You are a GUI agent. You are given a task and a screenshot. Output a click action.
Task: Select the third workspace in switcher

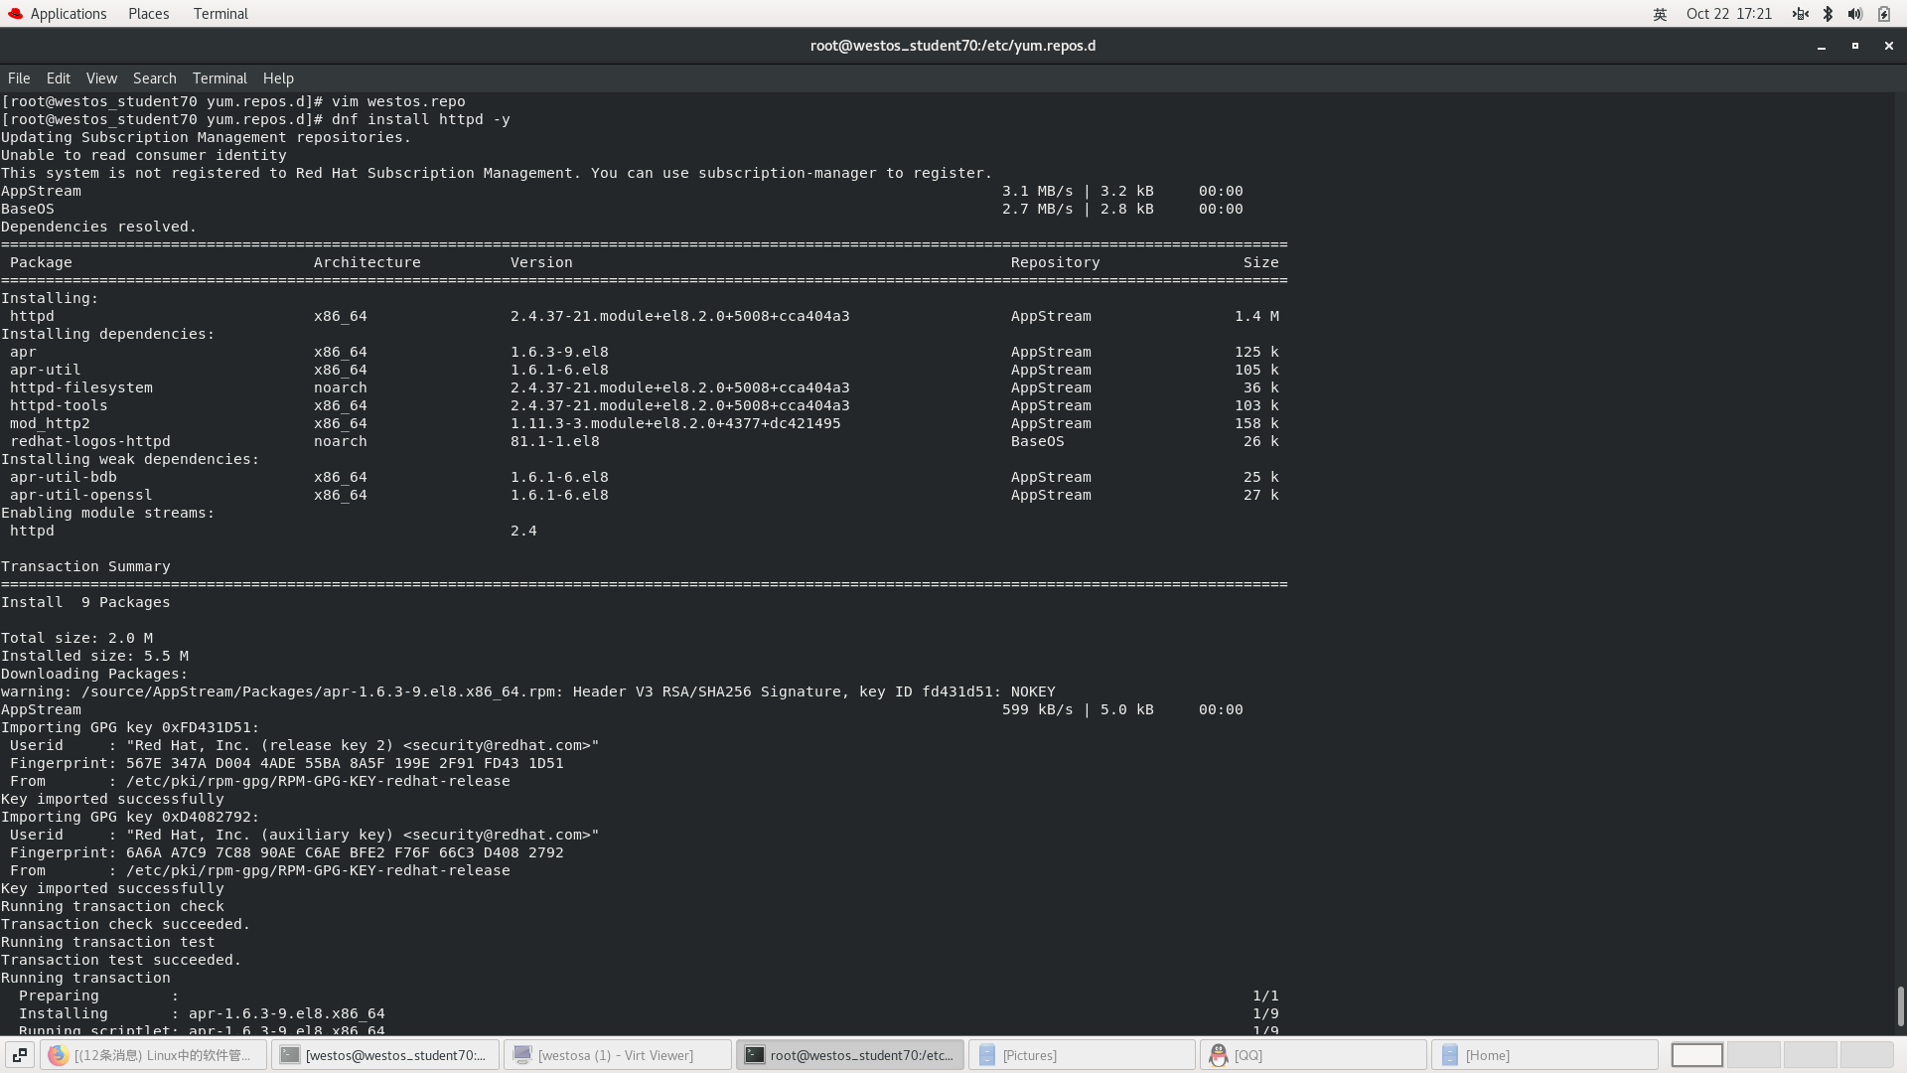point(1811,1055)
